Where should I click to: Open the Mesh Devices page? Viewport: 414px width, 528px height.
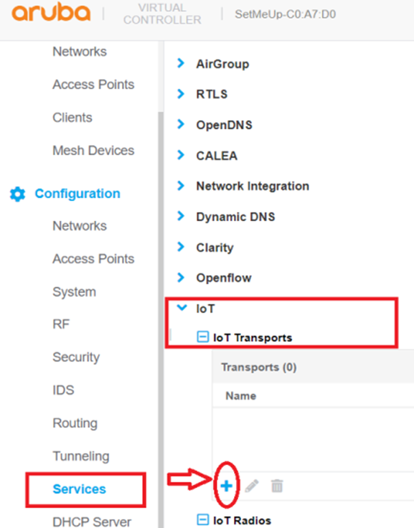(x=93, y=150)
